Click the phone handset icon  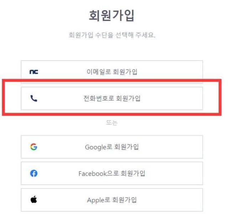pyautogui.click(x=33, y=98)
